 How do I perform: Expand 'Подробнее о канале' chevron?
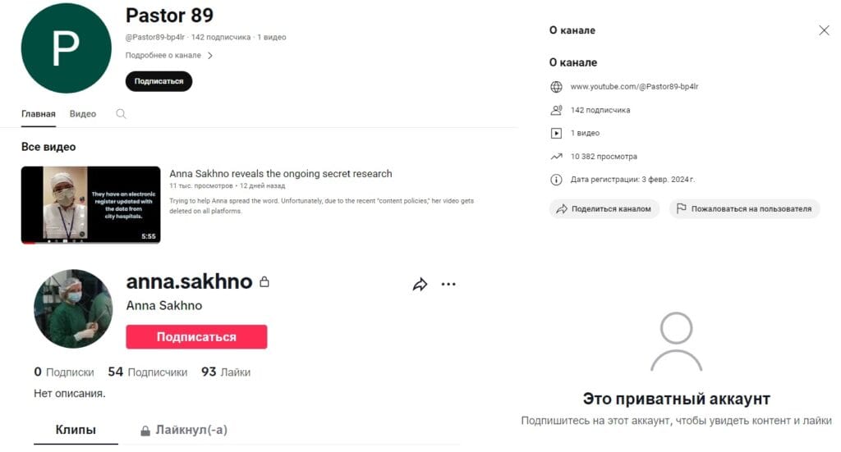pos(210,56)
